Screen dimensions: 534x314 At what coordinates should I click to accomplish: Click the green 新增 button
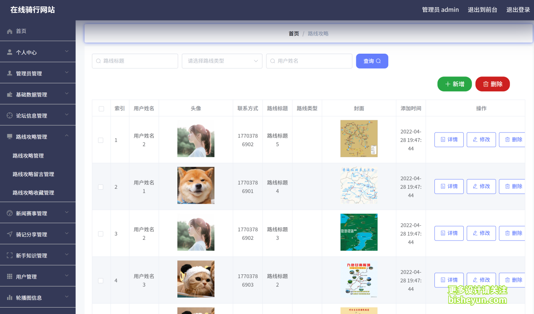coord(454,84)
